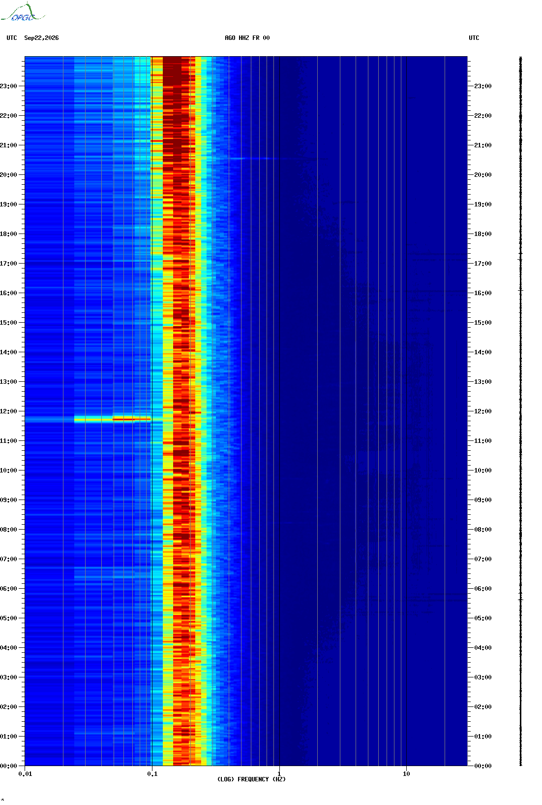
Task: Click the 0.01 frequency axis label
Action: [25, 774]
